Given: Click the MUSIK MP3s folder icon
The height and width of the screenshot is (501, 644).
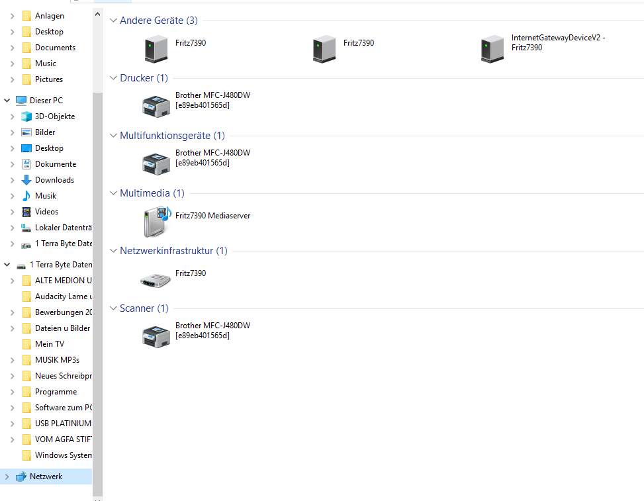Looking at the screenshot, I should (26, 360).
